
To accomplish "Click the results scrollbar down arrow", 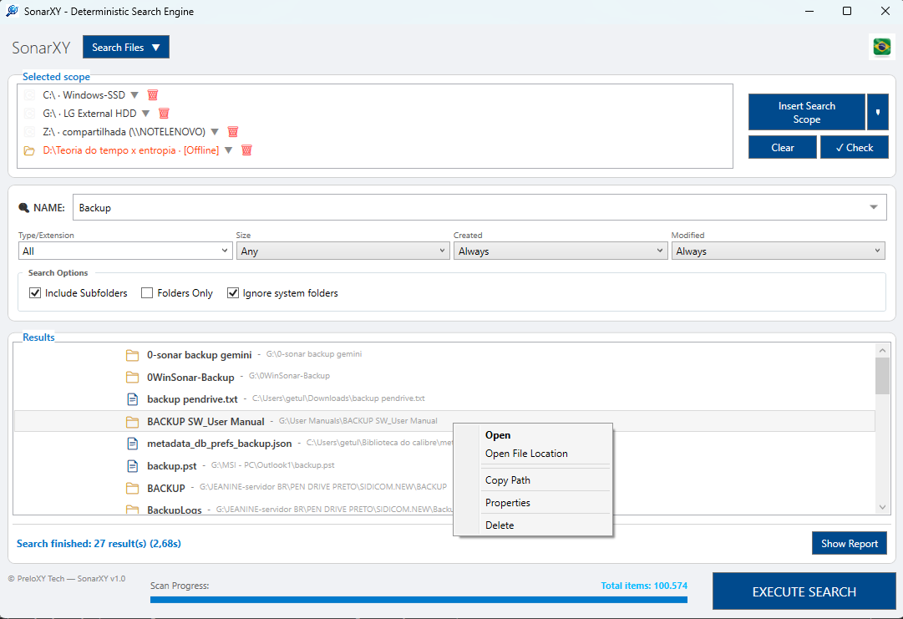I will coord(882,507).
